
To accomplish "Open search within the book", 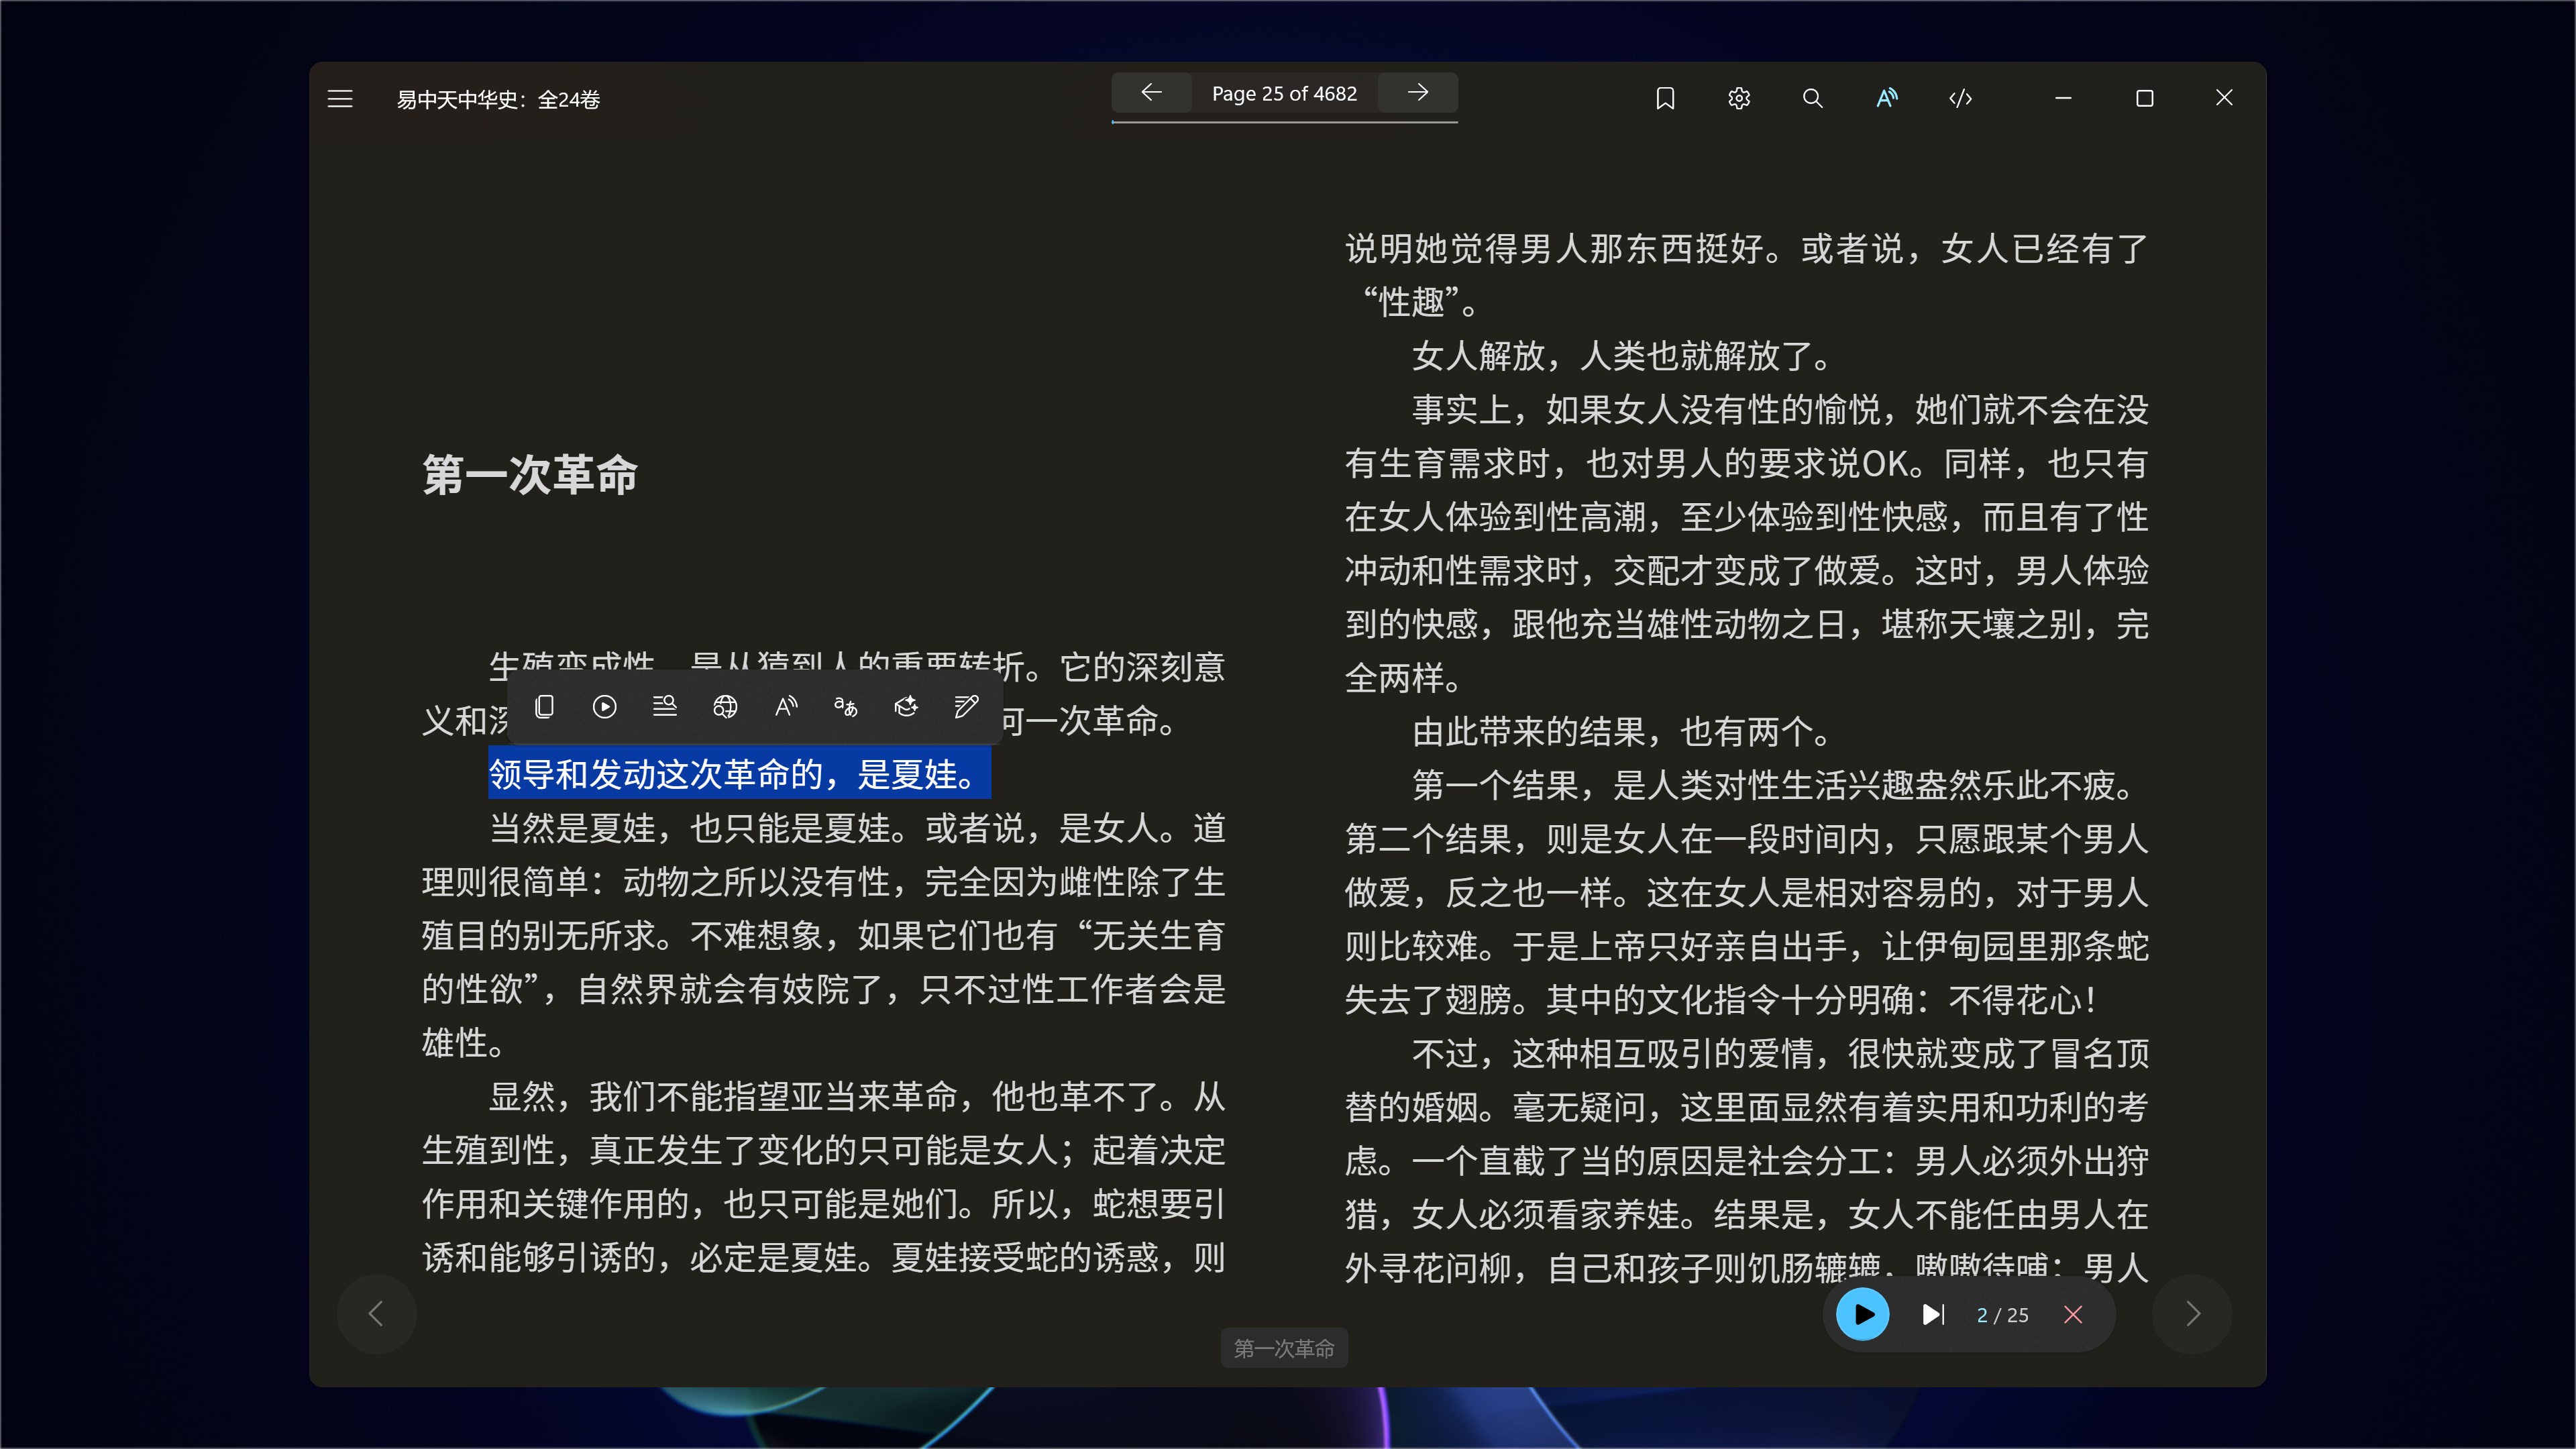I will click(1813, 97).
